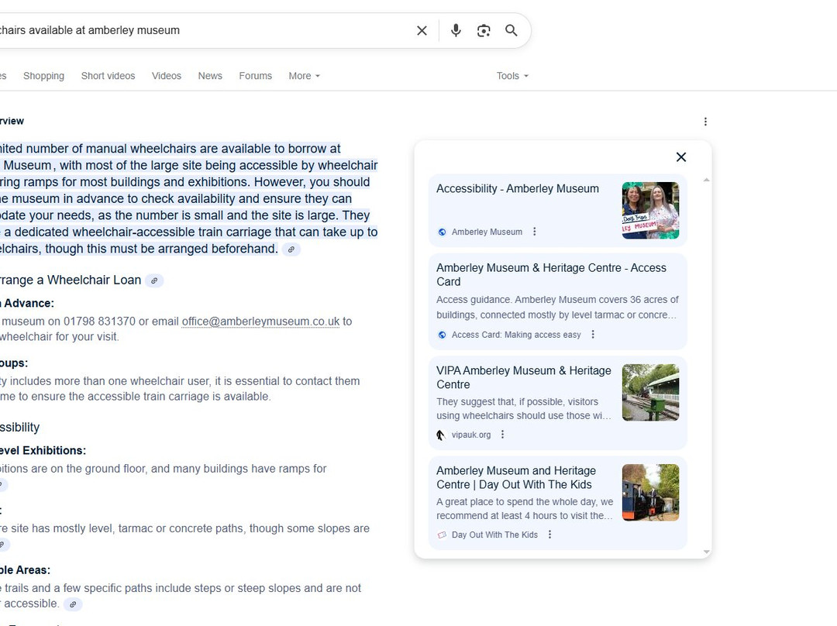The height and width of the screenshot is (626, 837).
Task: Open options for vipauk.org source
Action: click(503, 435)
